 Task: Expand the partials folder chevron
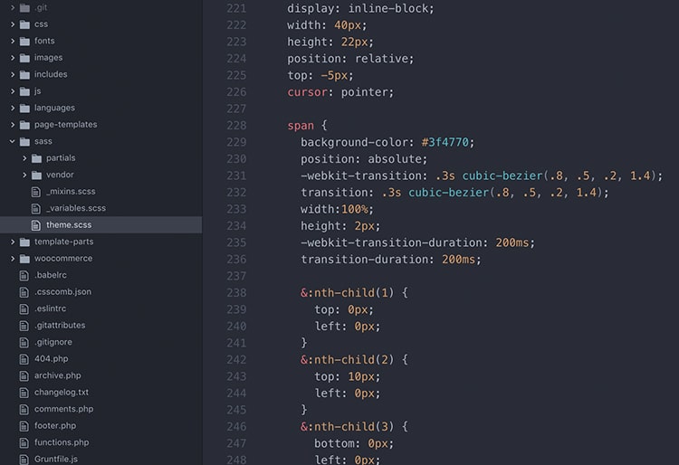tap(24, 158)
